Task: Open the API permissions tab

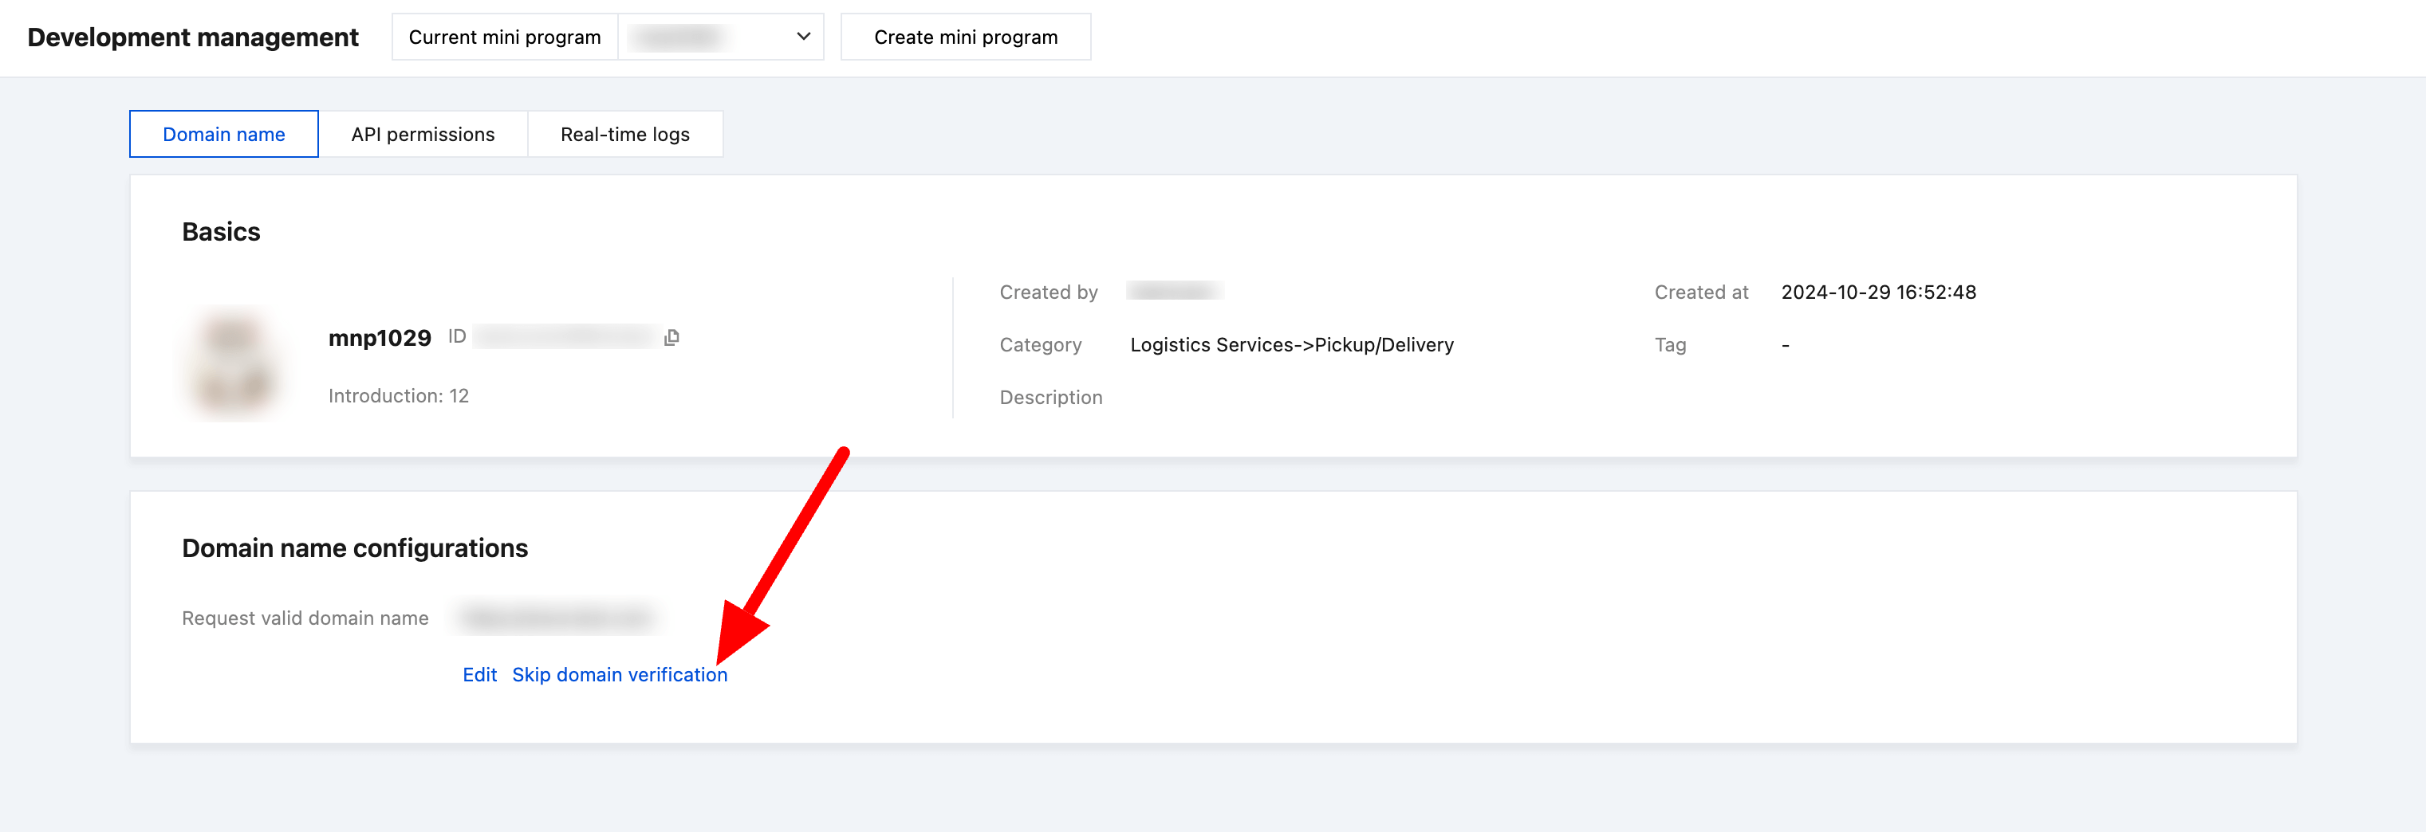Action: point(422,134)
